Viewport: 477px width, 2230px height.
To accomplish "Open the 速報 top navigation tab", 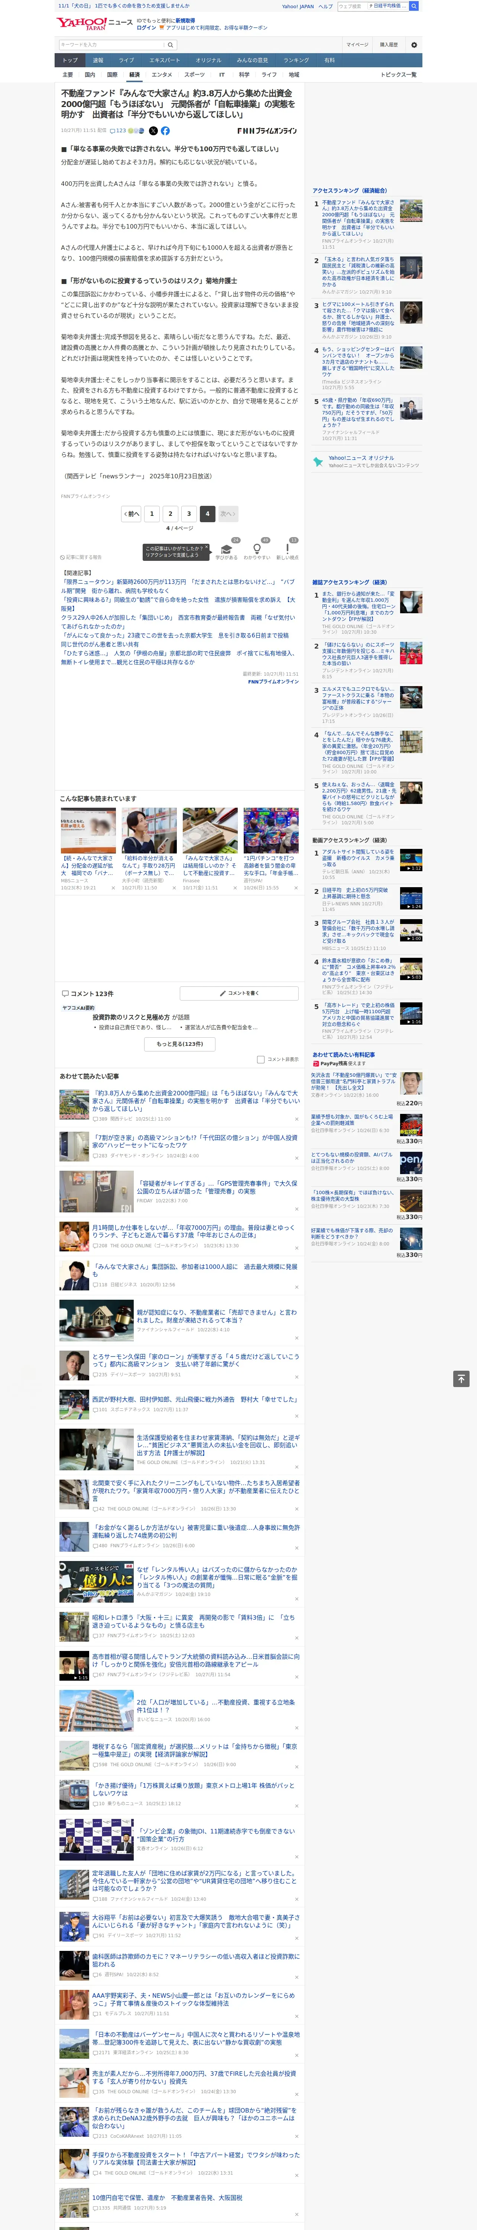I will (x=98, y=61).
